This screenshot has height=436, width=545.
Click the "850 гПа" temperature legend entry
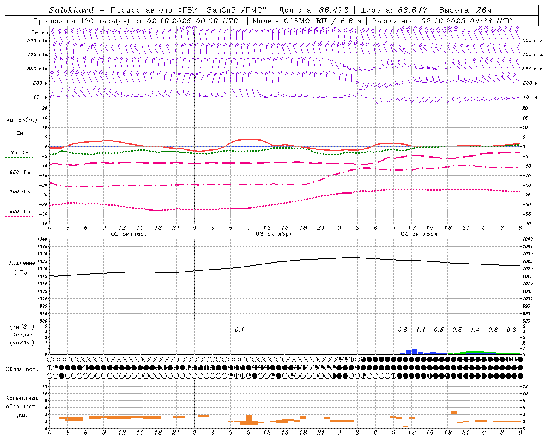[20, 172]
